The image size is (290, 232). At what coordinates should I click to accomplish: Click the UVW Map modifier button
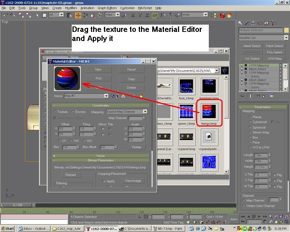(x=274, y=59)
